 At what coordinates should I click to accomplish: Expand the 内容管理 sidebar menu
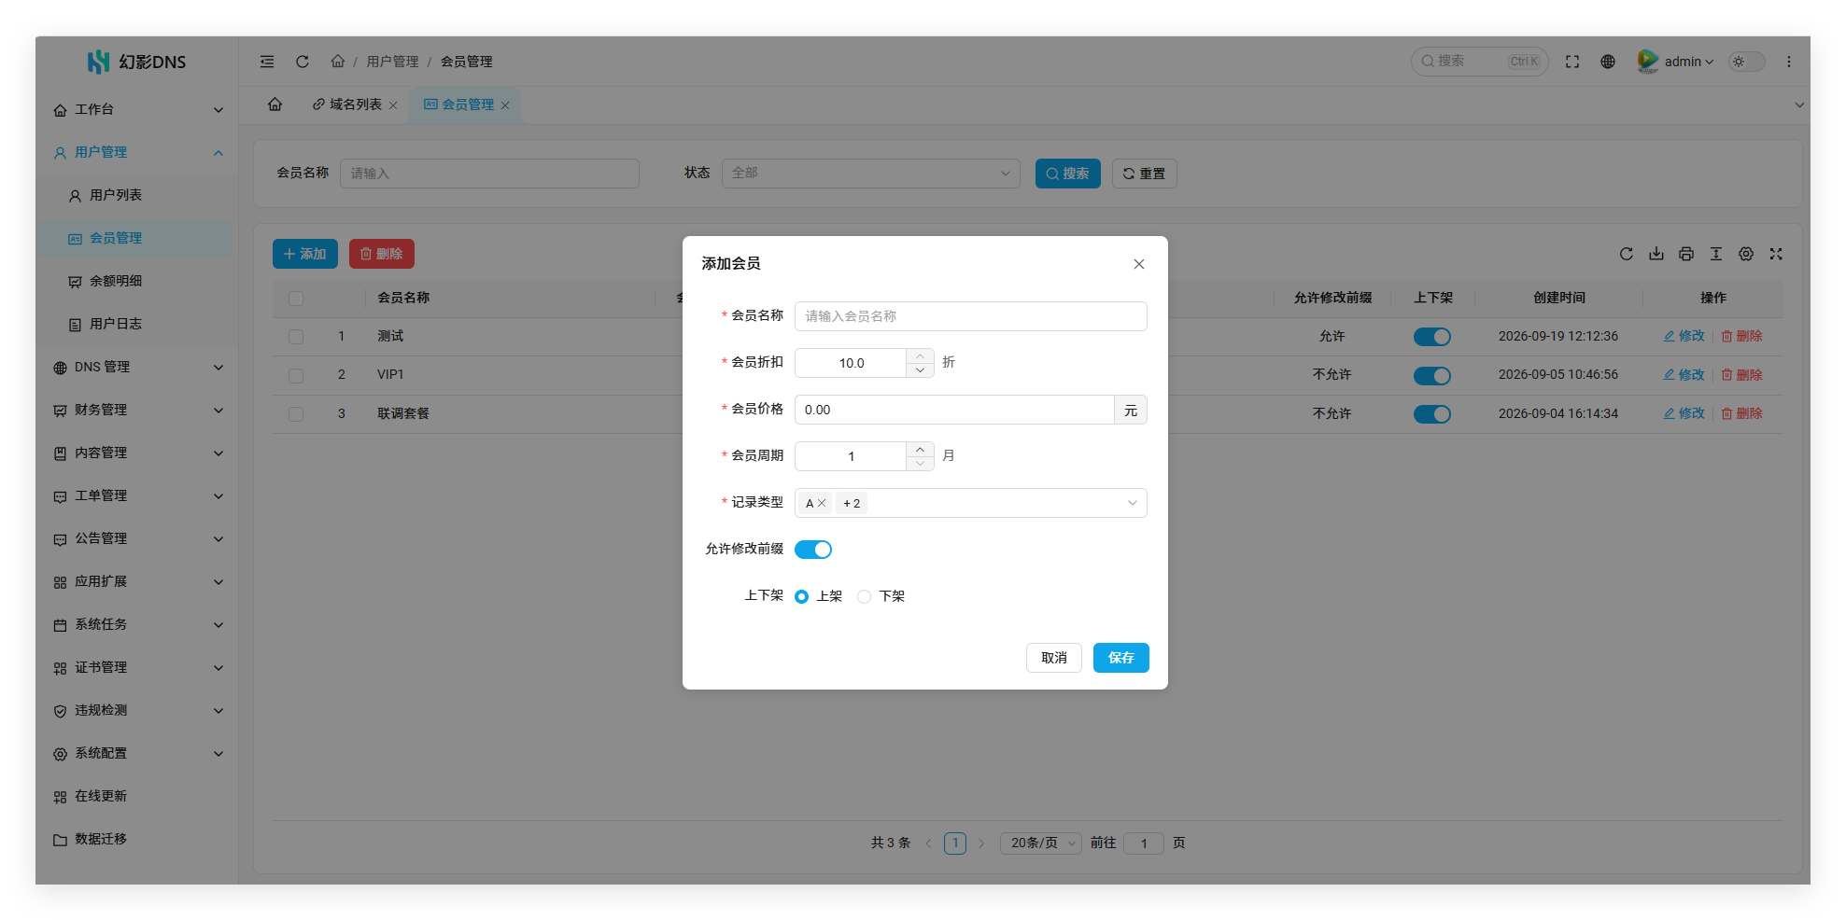coord(136,453)
